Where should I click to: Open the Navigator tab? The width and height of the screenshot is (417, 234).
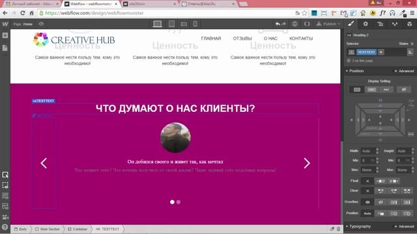pyautogui.click(x=381, y=24)
